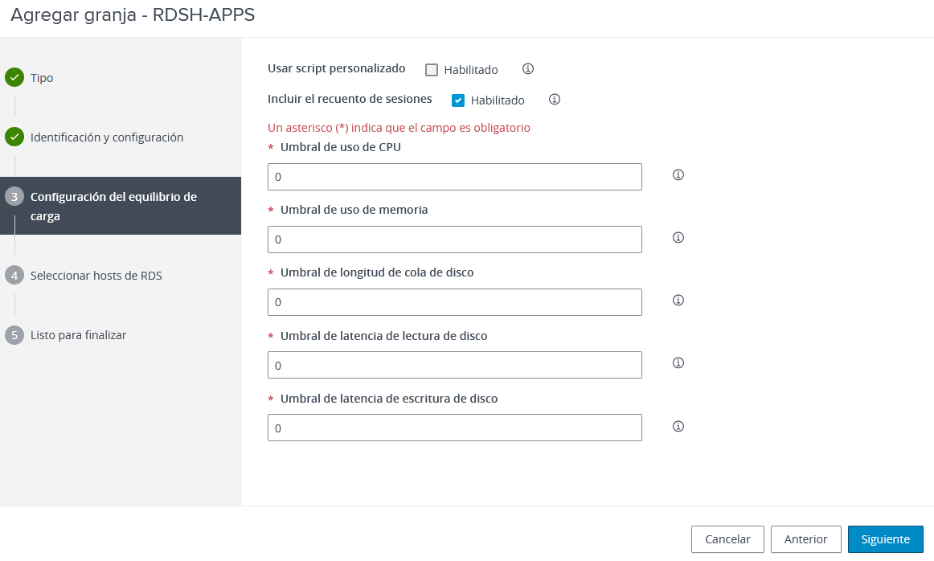Viewport: 934px width, 561px height.
Task: Cancel the add farm wizard
Action: pos(727,539)
